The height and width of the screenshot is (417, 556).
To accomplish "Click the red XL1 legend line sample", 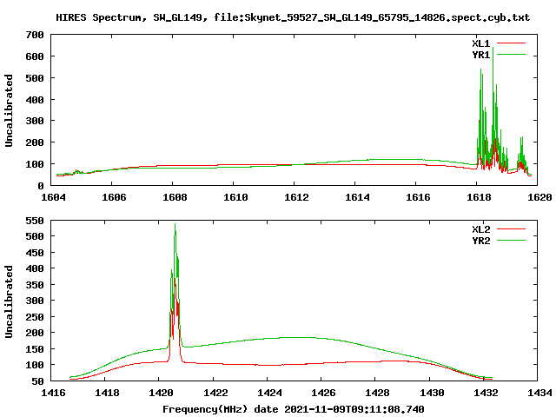I will pos(511,43).
